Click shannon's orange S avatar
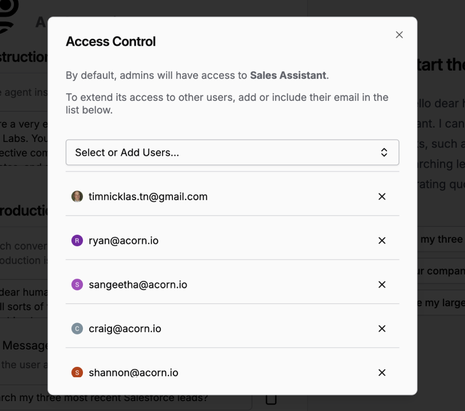The width and height of the screenshot is (465, 411). pyautogui.click(x=77, y=372)
